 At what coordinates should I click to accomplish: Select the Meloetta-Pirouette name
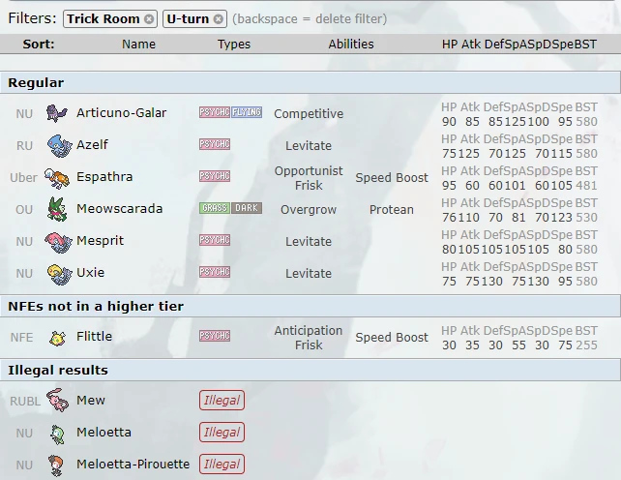click(133, 465)
